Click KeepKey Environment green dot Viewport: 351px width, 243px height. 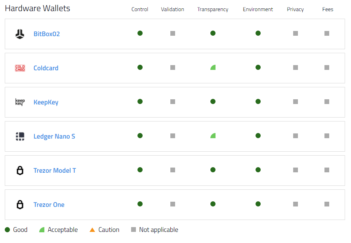click(258, 101)
